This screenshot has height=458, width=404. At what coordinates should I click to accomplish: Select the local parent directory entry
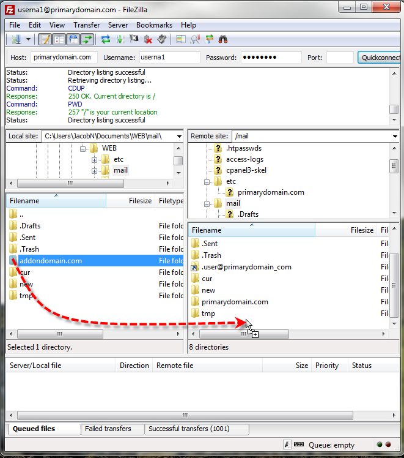pos(95,215)
